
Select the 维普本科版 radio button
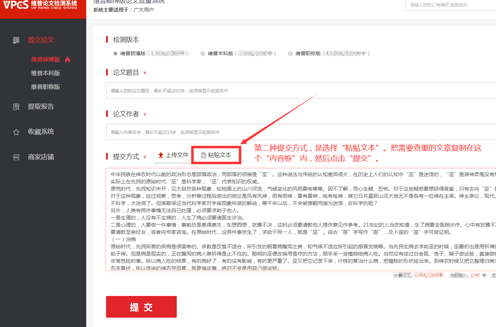coord(203,53)
